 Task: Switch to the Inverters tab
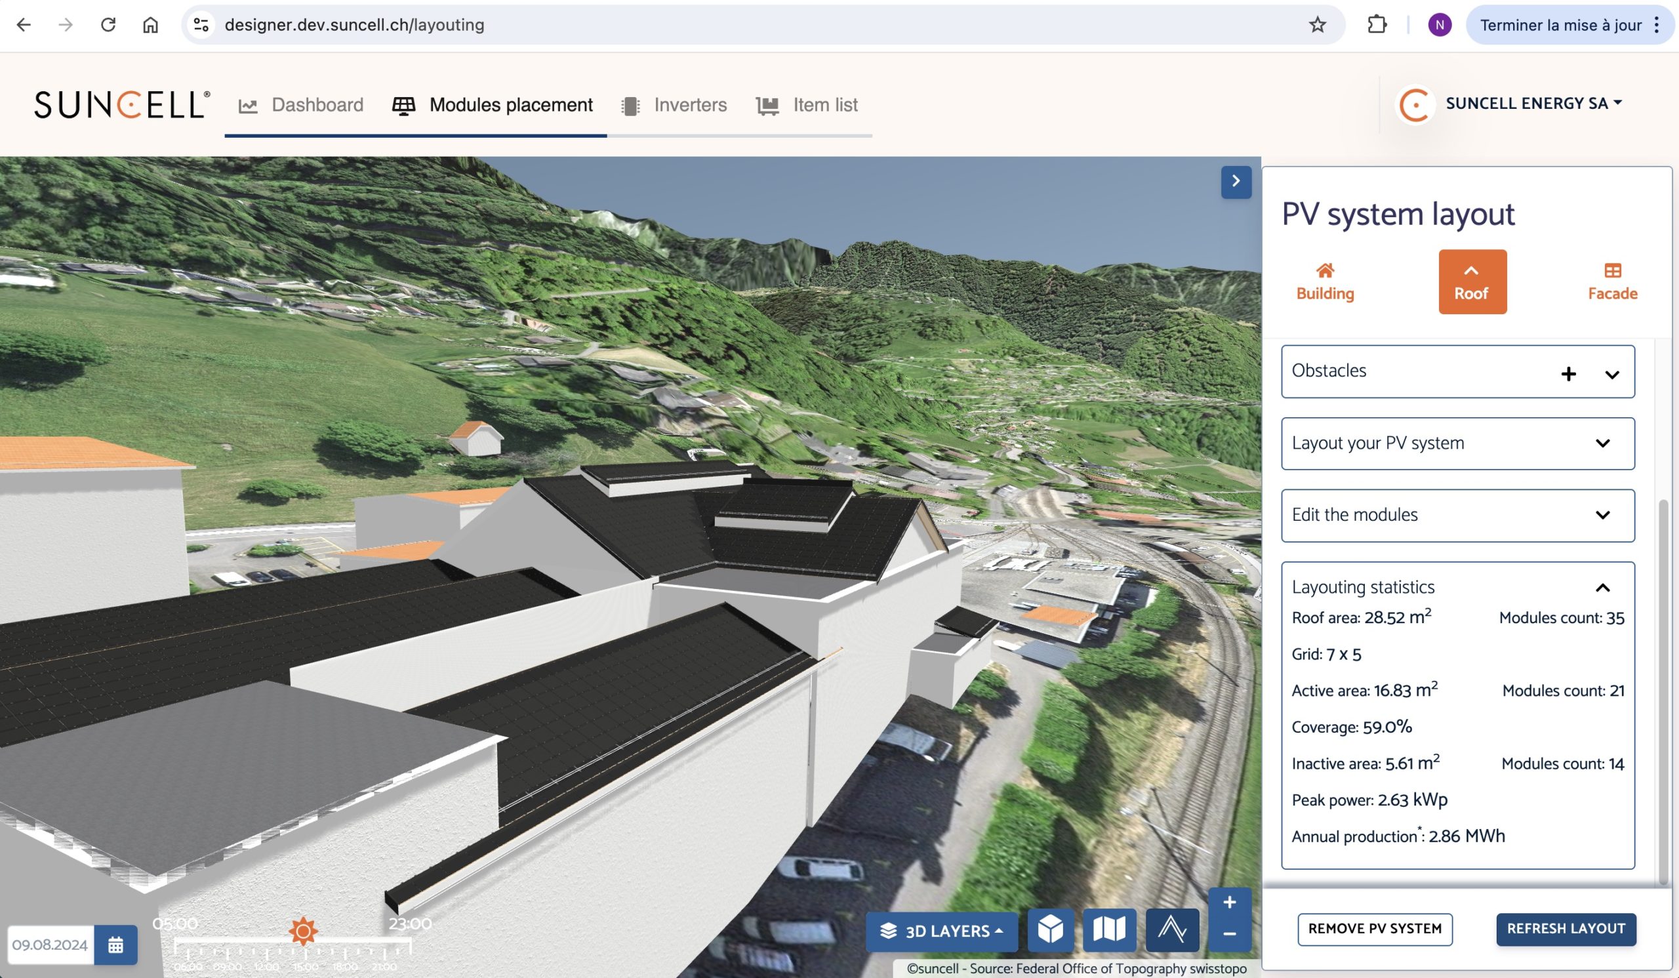coord(674,105)
